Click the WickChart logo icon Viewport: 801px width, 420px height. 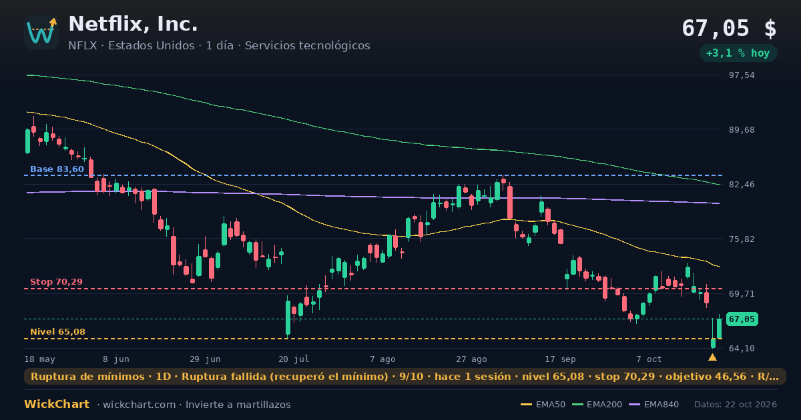[x=41, y=32]
